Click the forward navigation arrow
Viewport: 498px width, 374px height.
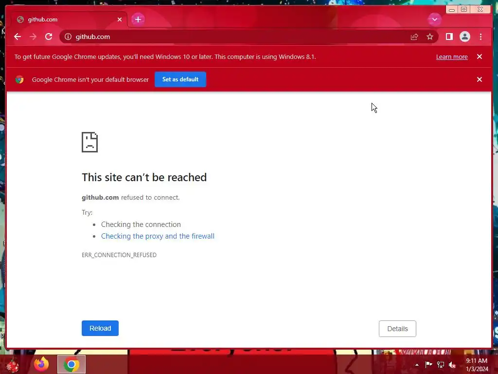click(x=33, y=37)
